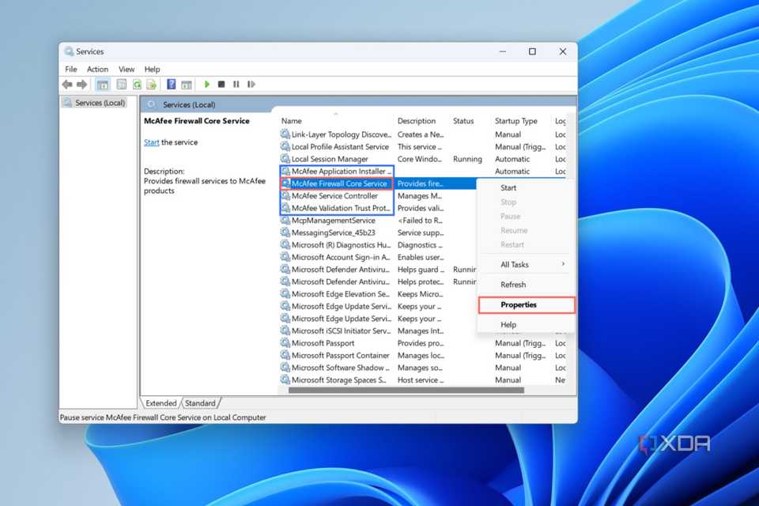
Task: Click the blue Help question-mark toolbar icon
Action: tap(171, 85)
